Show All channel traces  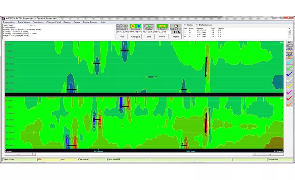pyautogui.click(x=289, y=44)
